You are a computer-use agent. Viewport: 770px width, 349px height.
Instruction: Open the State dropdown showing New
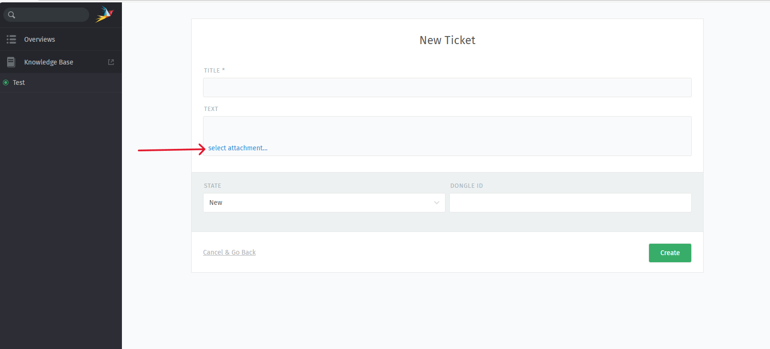[x=324, y=202]
